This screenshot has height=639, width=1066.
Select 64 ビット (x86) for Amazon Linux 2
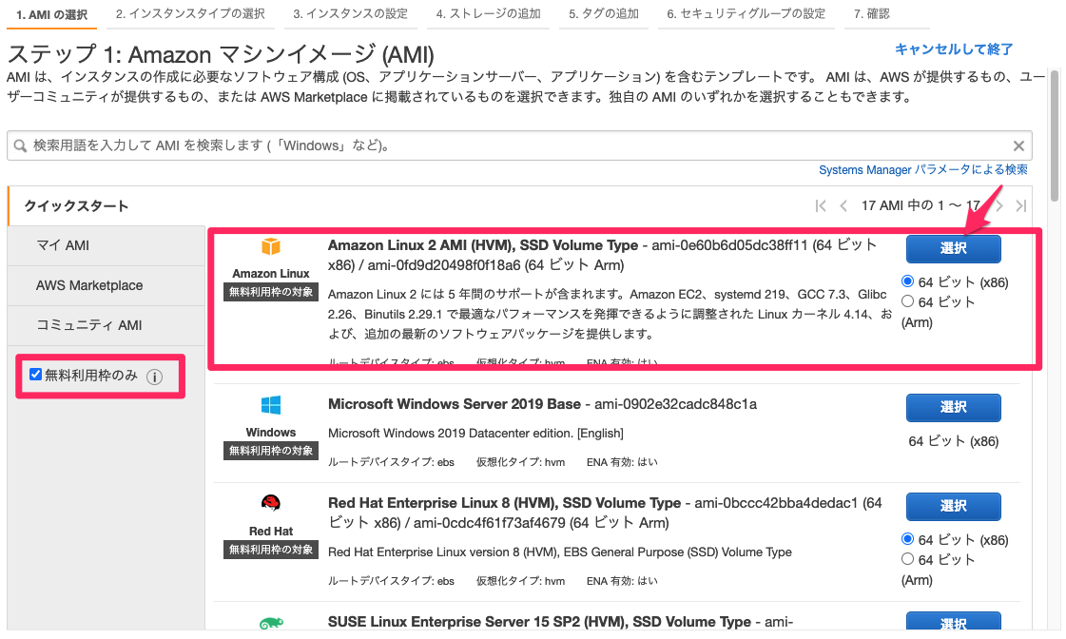click(x=907, y=281)
